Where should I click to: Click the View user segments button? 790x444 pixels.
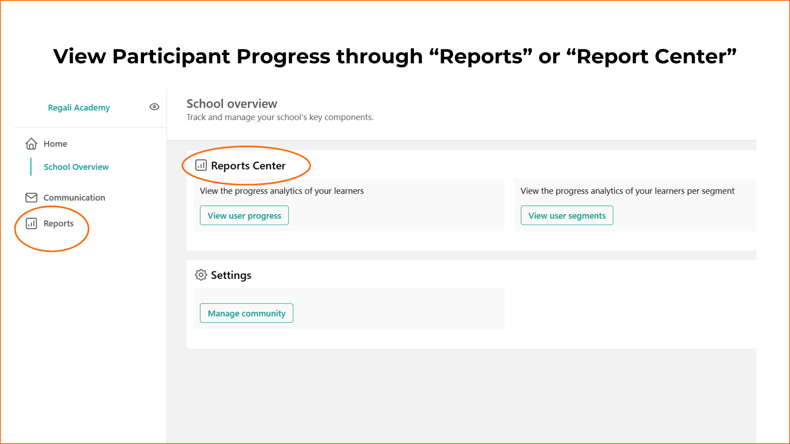567,215
